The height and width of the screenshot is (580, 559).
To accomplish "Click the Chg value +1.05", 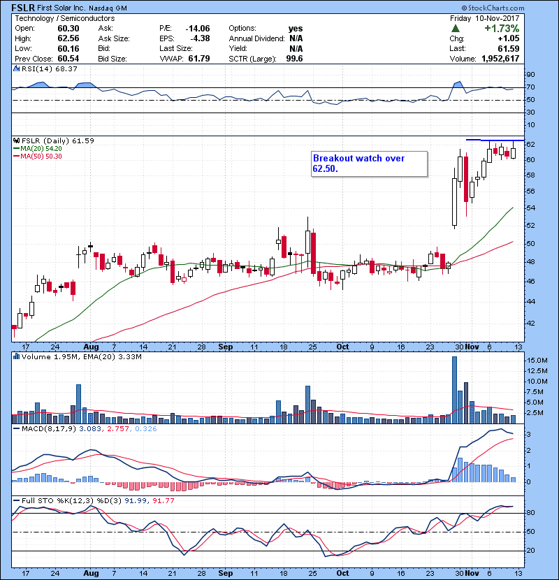I will click(x=509, y=38).
